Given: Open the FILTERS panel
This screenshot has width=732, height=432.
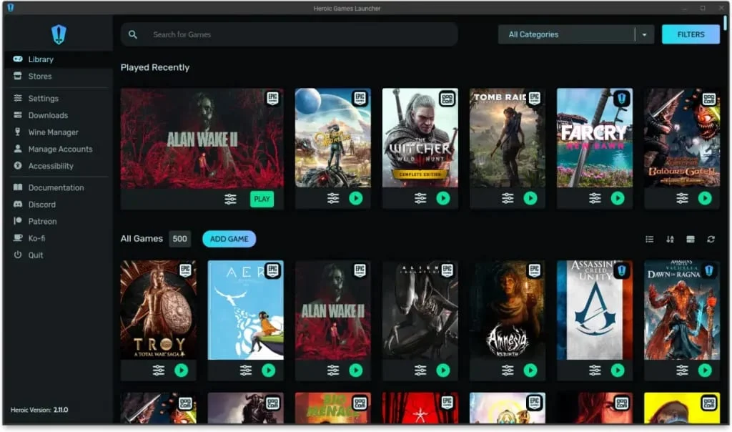Looking at the screenshot, I should pyautogui.click(x=691, y=34).
